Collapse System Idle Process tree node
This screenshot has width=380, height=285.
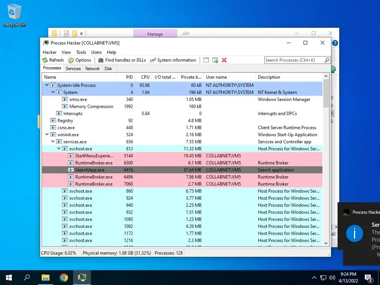tap(47, 85)
